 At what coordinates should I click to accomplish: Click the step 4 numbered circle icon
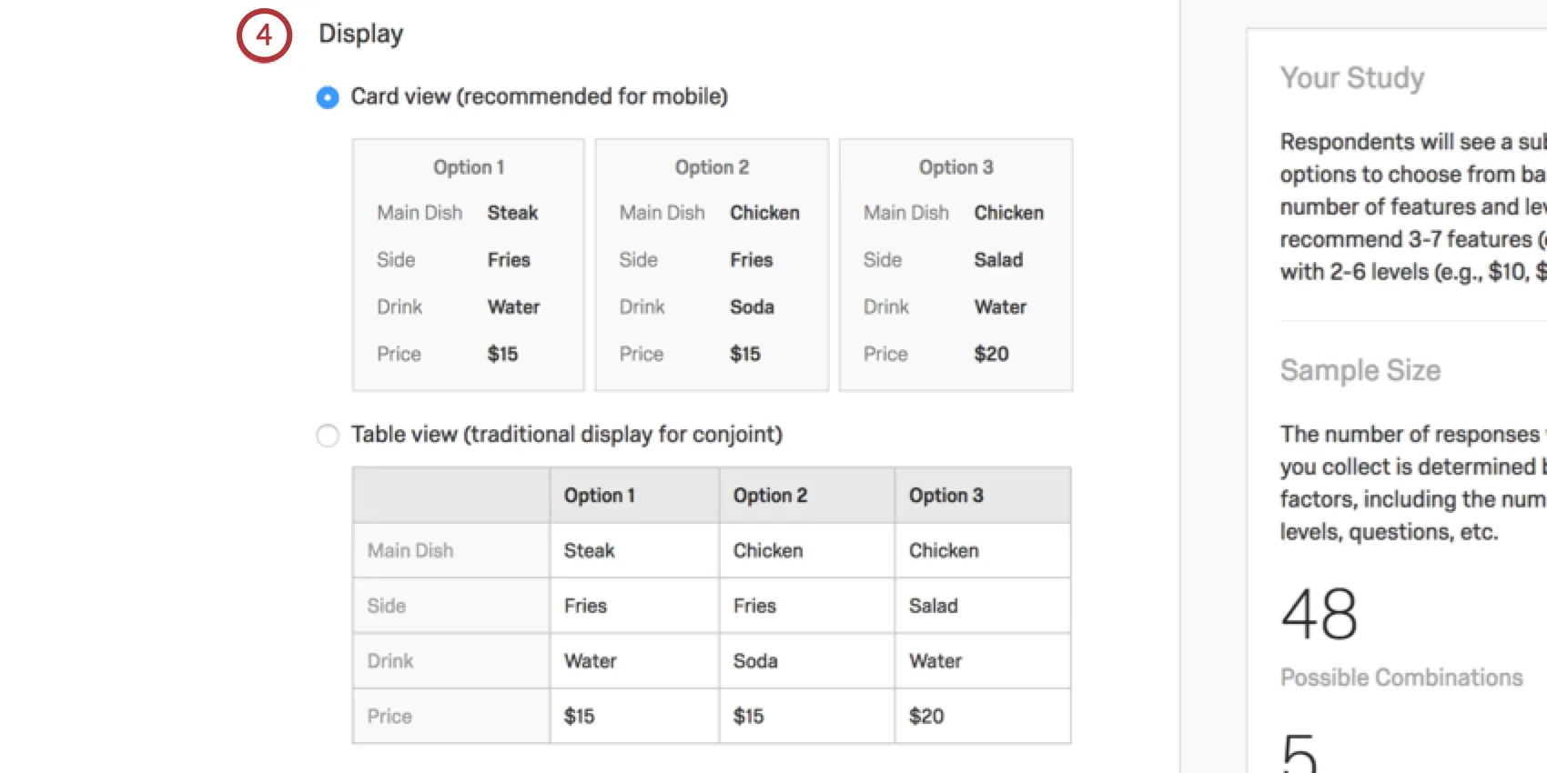point(263,35)
